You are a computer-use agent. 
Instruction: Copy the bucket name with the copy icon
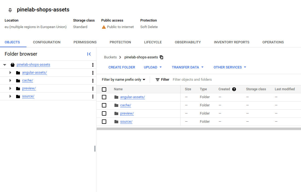161,57
